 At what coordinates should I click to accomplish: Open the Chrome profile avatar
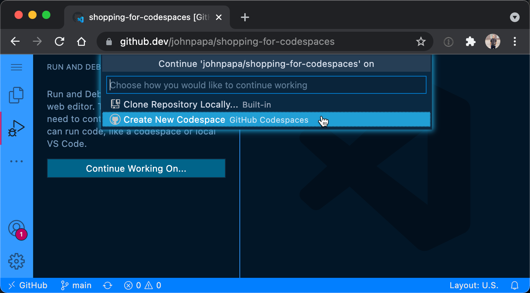pyautogui.click(x=492, y=42)
